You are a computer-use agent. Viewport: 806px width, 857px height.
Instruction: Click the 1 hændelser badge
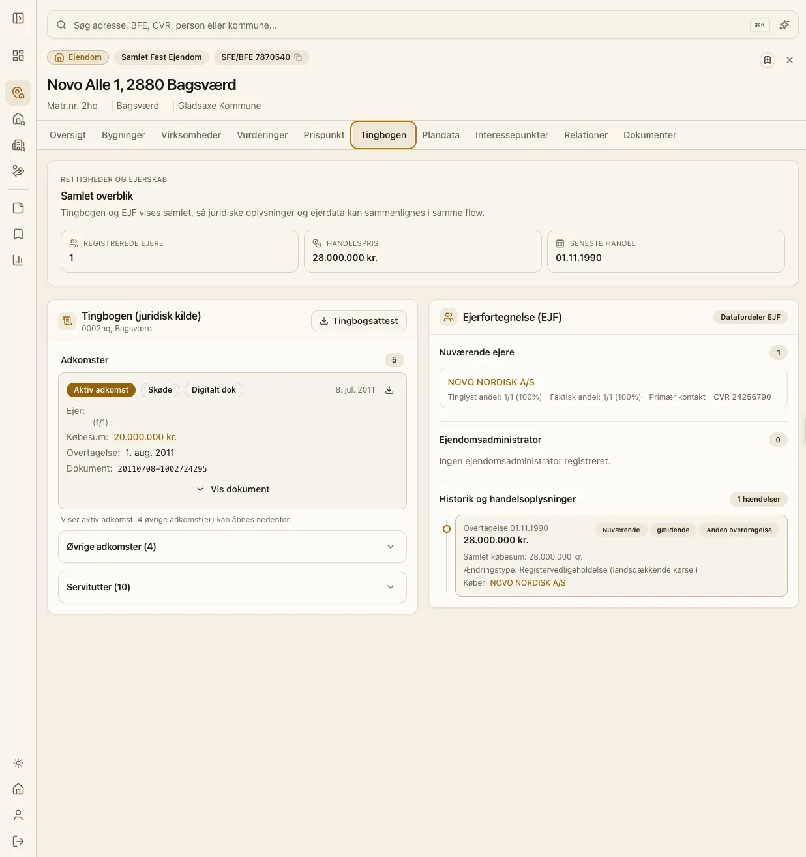coord(758,499)
